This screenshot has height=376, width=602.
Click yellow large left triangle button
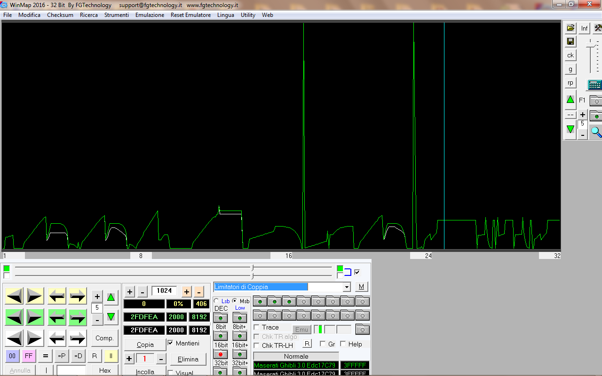point(15,296)
